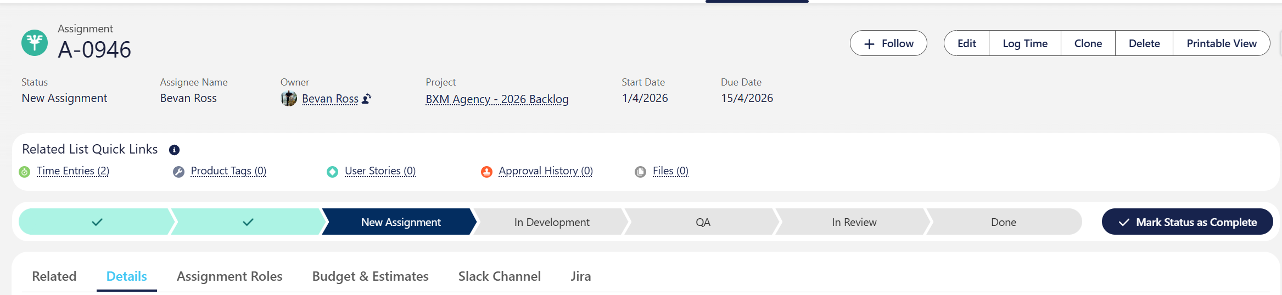1282x295 pixels.
Task: Open Approval History (0) quick link
Action: (546, 171)
